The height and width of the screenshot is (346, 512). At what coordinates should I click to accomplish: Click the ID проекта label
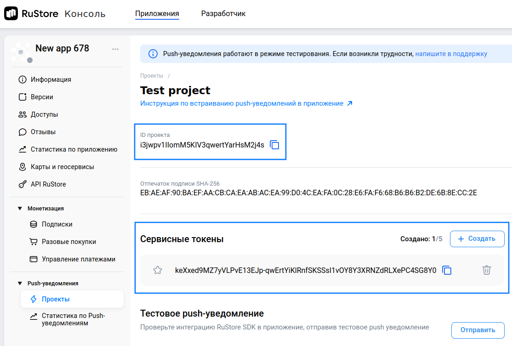coord(155,135)
